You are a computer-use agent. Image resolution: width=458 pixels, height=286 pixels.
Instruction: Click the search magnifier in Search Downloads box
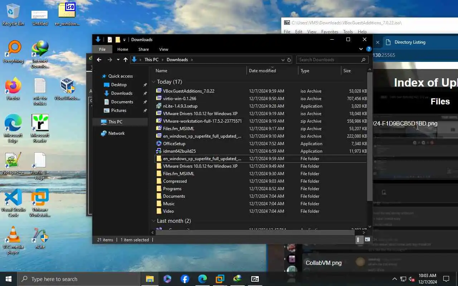364,60
